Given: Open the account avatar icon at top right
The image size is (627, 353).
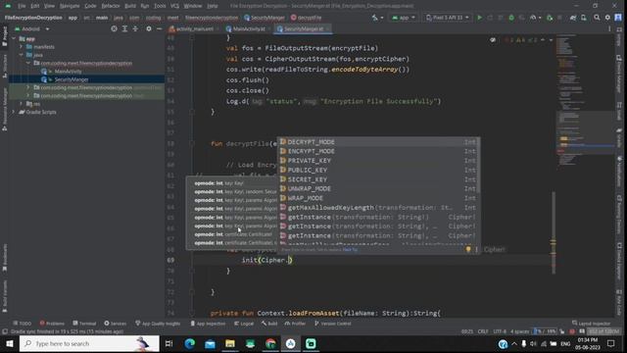Looking at the screenshot, I should coord(618,18).
